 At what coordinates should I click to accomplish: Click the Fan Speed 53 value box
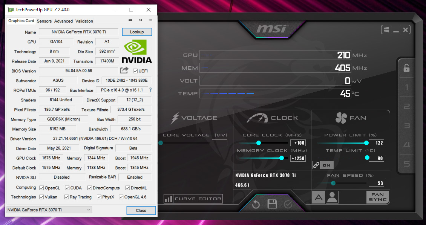(x=376, y=183)
